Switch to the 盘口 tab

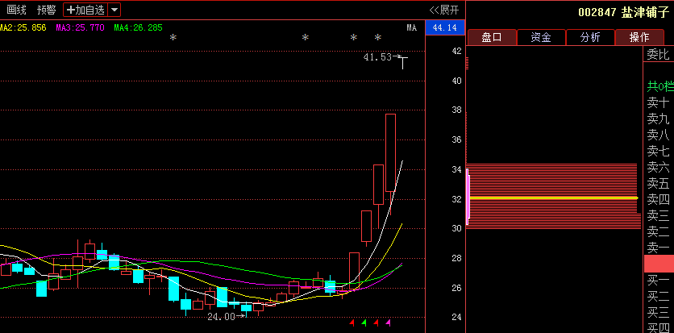[491, 37]
